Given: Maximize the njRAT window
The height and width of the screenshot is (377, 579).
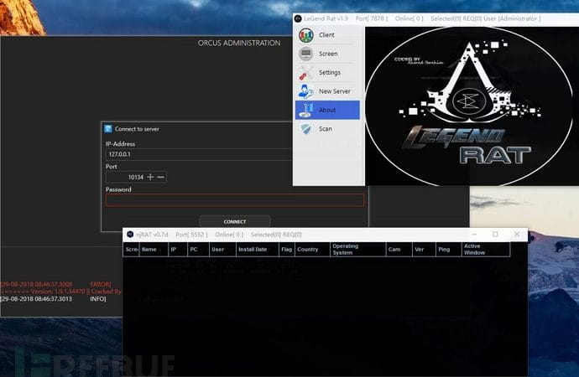Looking at the screenshot, I should click(495, 235).
